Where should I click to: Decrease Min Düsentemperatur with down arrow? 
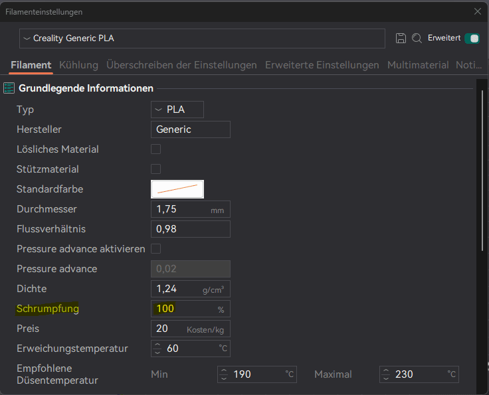tap(224, 378)
